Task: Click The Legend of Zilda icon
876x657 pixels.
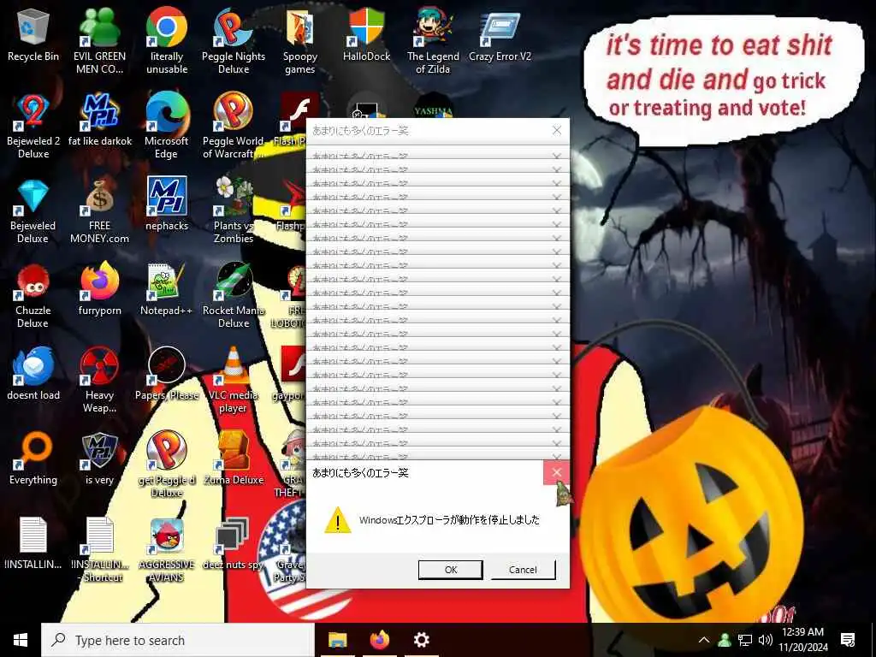Action: coord(433,41)
